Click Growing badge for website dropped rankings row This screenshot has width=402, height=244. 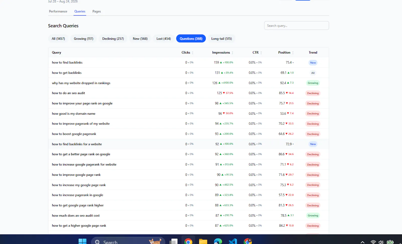pos(313,83)
